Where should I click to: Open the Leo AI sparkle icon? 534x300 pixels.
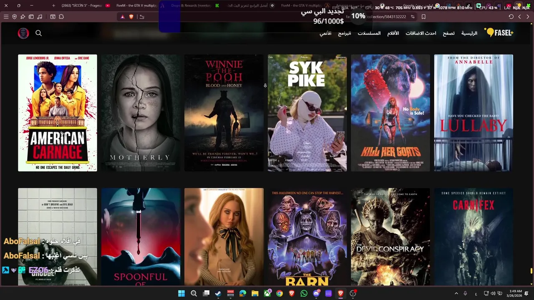(23, 17)
